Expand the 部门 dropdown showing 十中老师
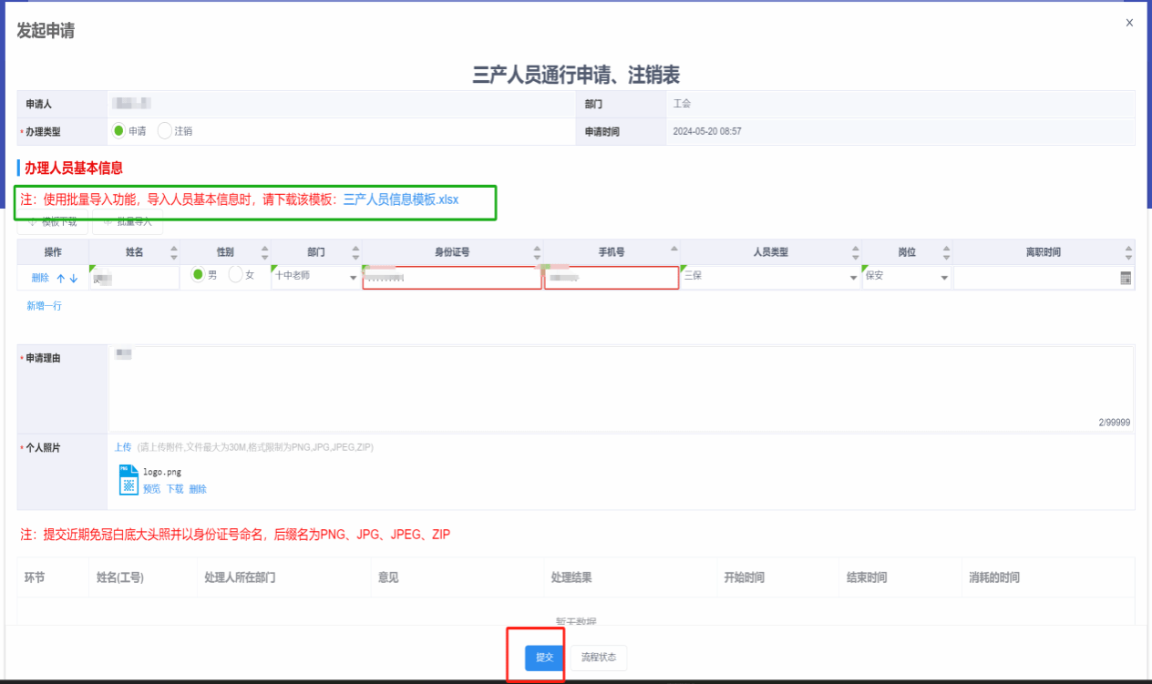 coord(354,278)
